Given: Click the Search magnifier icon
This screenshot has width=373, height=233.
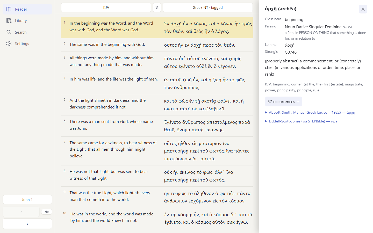Looking at the screenshot, I should tap(9, 32).
